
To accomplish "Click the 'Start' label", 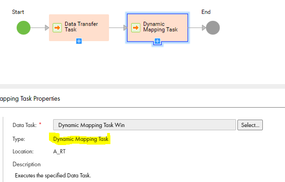I will (x=18, y=12).
